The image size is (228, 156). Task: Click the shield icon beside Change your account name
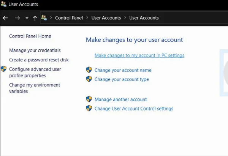pyautogui.click(x=89, y=70)
